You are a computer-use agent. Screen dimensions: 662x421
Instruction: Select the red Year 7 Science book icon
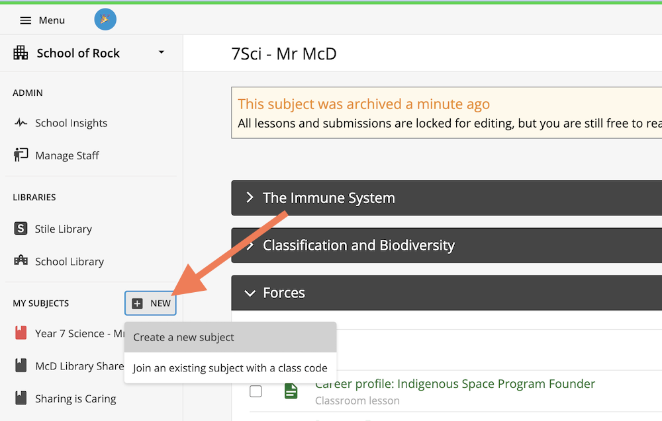[x=21, y=333]
